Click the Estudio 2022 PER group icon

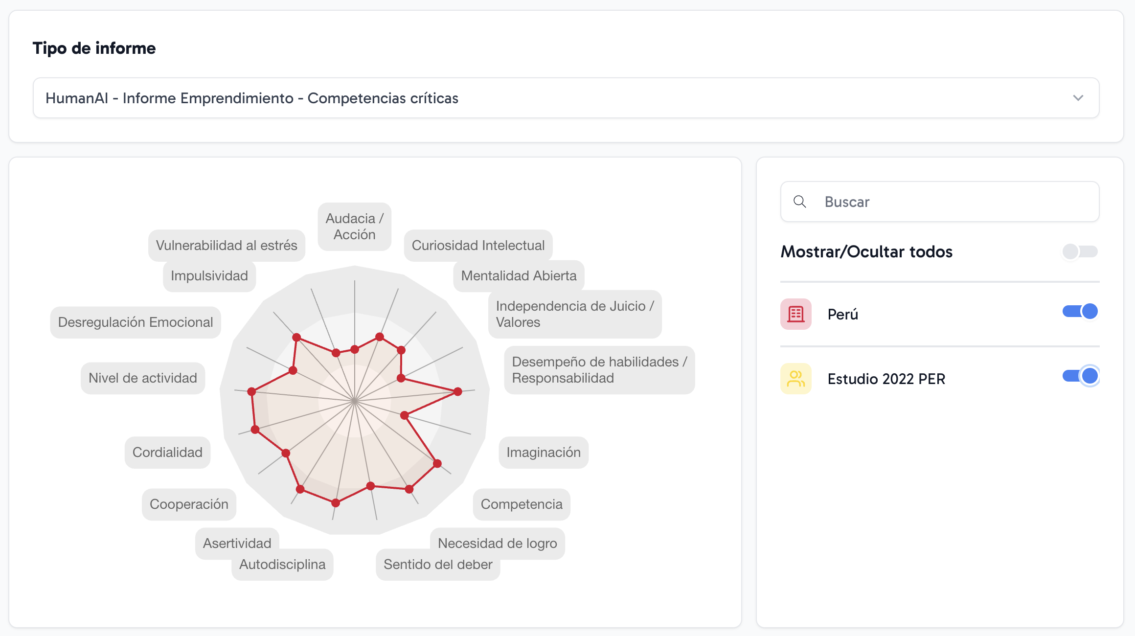[795, 379]
